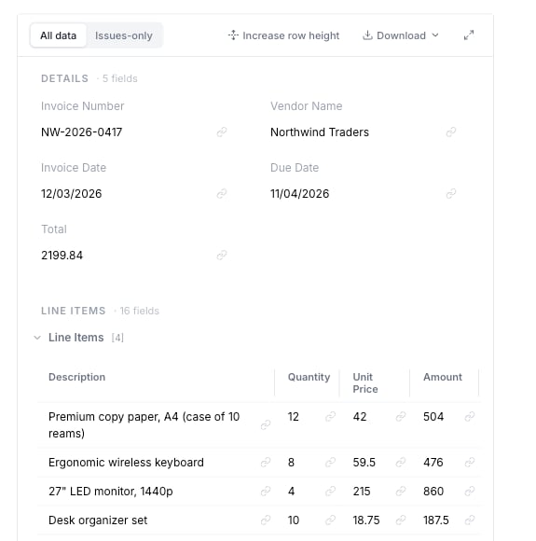The height and width of the screenshot is (541, 536).
Task: Click the LINE ITEMS section heading
Action: point(73,311)
